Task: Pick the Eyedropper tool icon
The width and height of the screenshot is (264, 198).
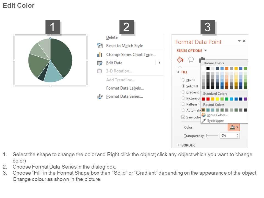Action: [204, 121]
